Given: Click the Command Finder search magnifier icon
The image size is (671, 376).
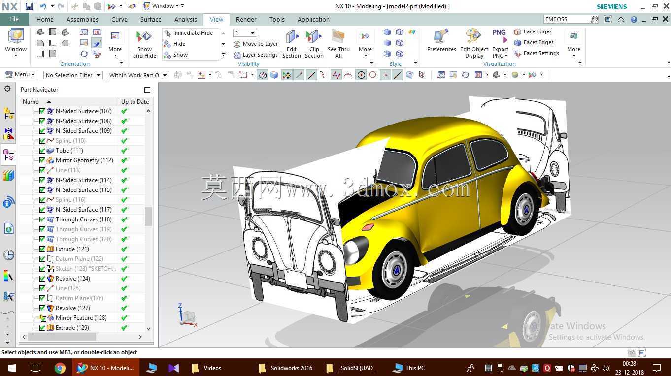Looking at the screenshot, I should coord(594,19).
